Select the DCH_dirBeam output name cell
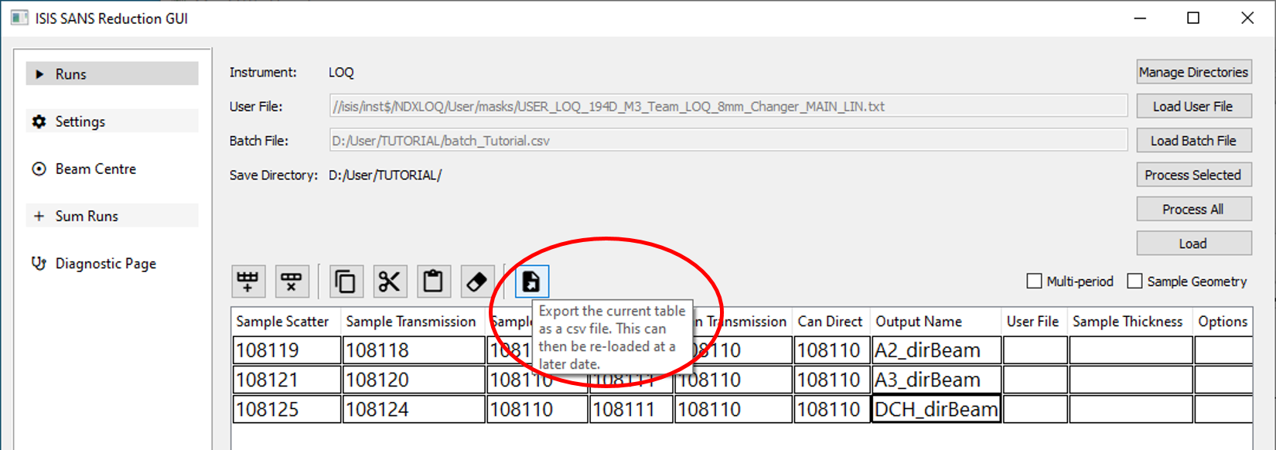Image resolution: width=1276 pixels, height=450 pixels. point(936,409)
